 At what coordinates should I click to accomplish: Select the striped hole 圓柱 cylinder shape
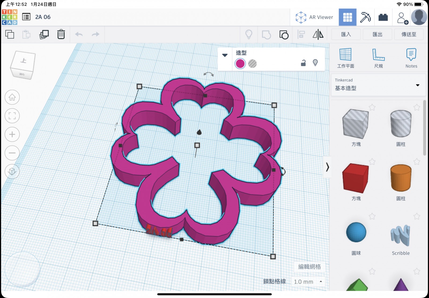coord(401,124)
